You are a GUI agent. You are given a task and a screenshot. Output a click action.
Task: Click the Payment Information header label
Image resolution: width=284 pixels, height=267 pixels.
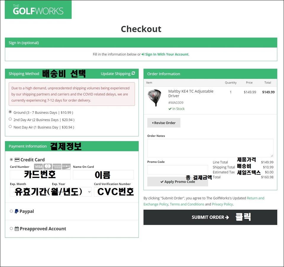[x=28, y=146]
